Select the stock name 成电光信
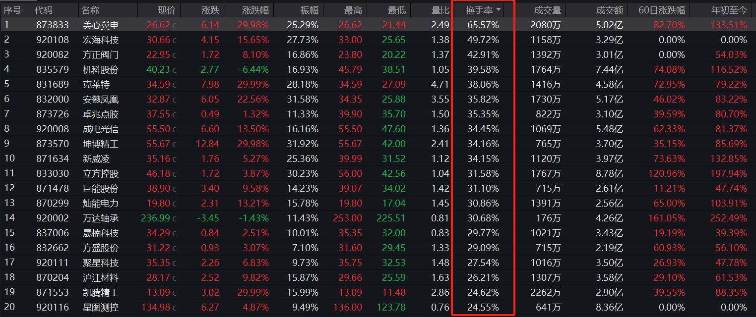The image size is (756, 317). tap(101, 129)
